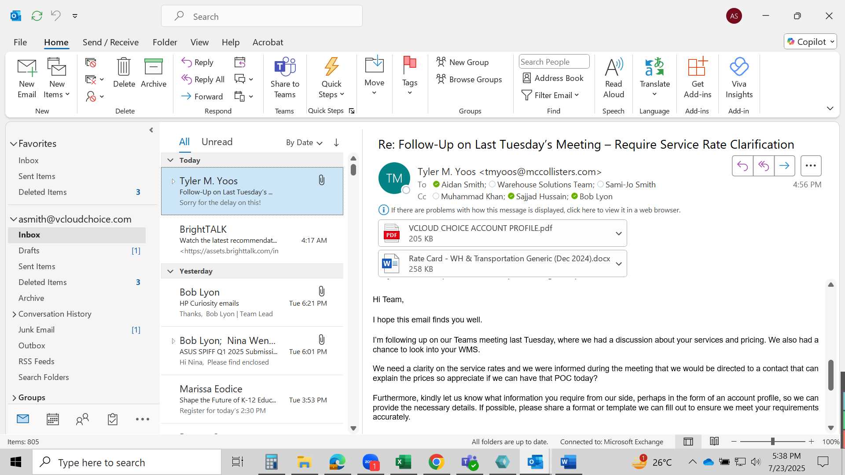The width and height of the screenshot is (845, 475).
Task: Switch to the View tab
Action: tap(199, 42)
